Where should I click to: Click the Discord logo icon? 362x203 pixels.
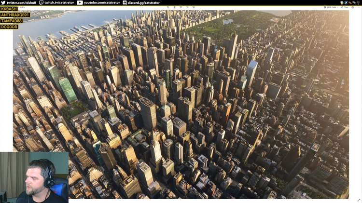pyautogui.click(x=125, y=2)
